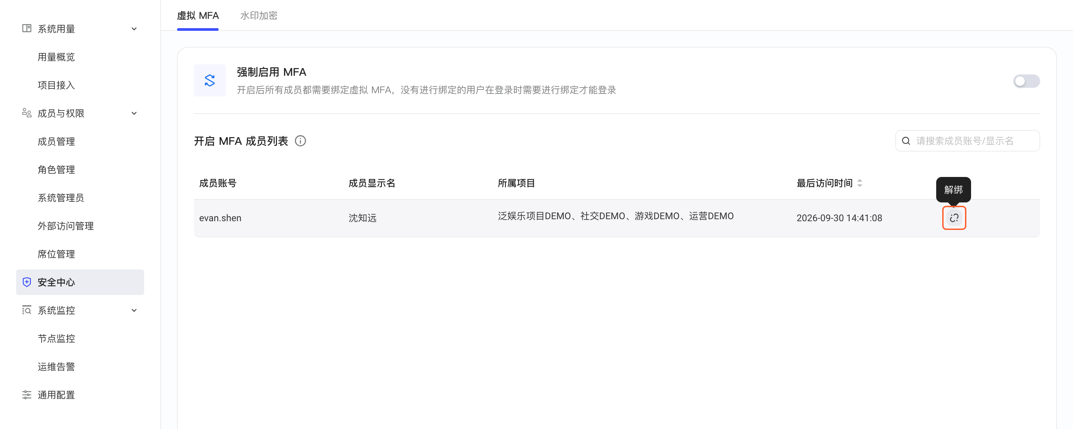Viewport: 1073px width, 429px height.
Task: Collapse the 系统用量 section chevron
Action: pyautogui.click(x=134, y=29)
